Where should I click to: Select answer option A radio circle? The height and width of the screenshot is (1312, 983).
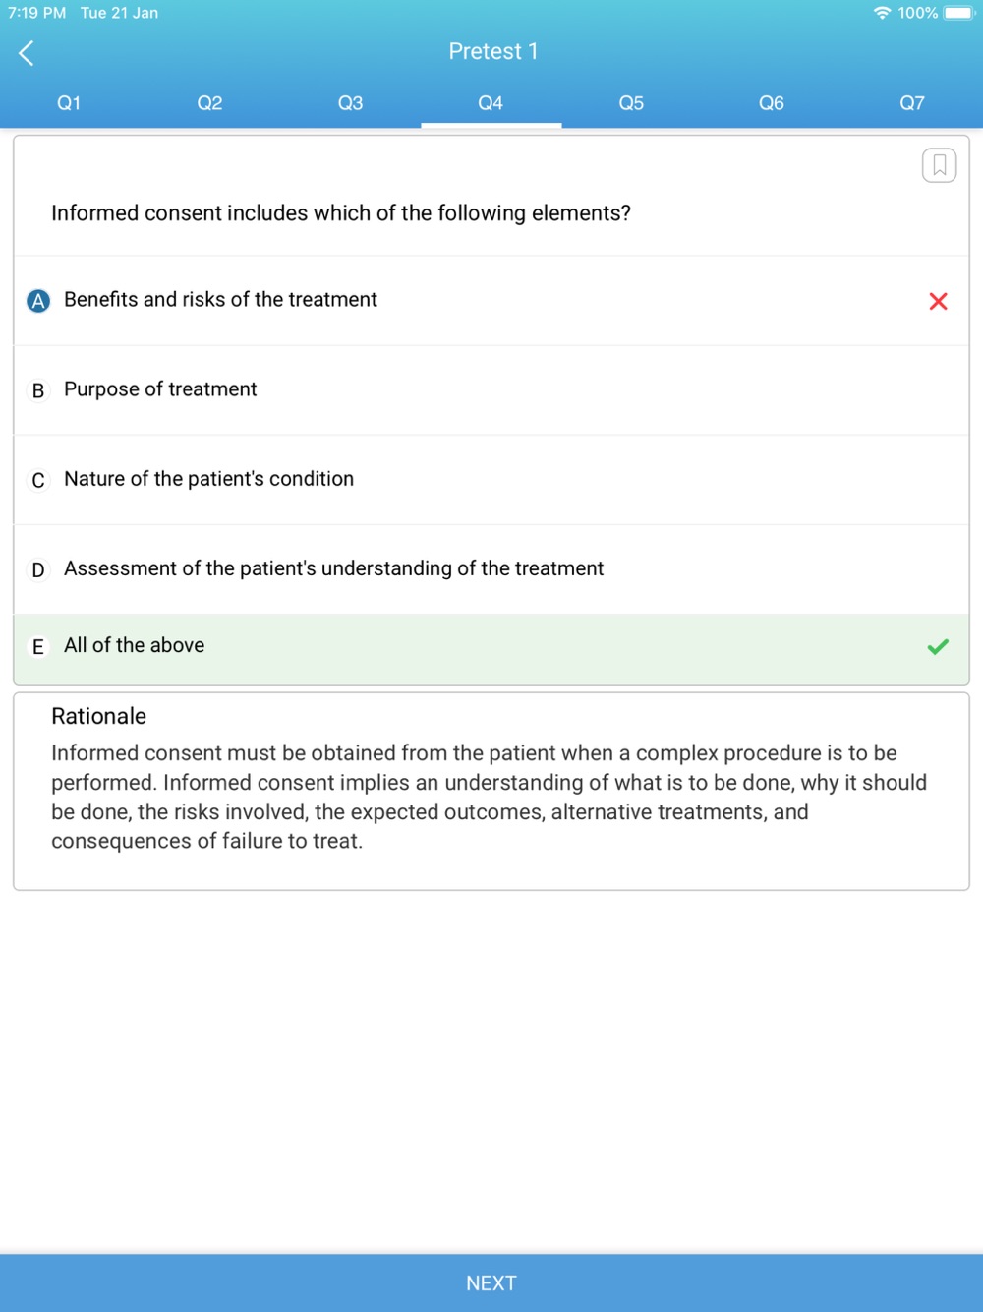point(38,301)
